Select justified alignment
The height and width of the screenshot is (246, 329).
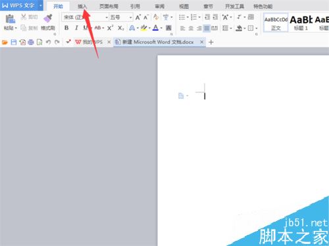tap(207, 28)
